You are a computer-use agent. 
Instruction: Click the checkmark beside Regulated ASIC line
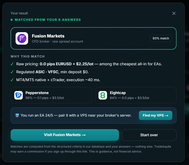[12, 72]
